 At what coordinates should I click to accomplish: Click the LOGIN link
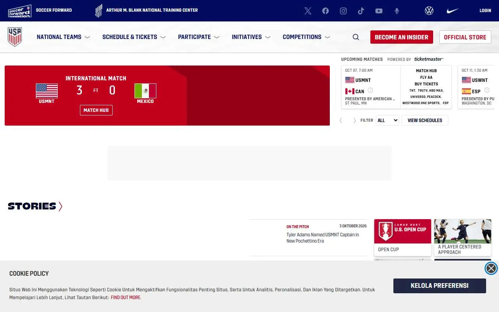[485, 11]
